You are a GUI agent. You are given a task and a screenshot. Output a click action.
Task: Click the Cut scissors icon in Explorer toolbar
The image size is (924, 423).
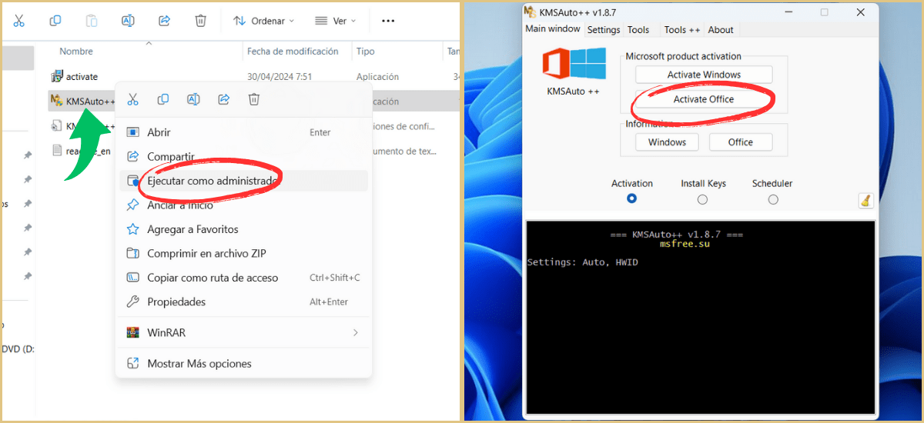pyautogui.click(x=19, y=21)
